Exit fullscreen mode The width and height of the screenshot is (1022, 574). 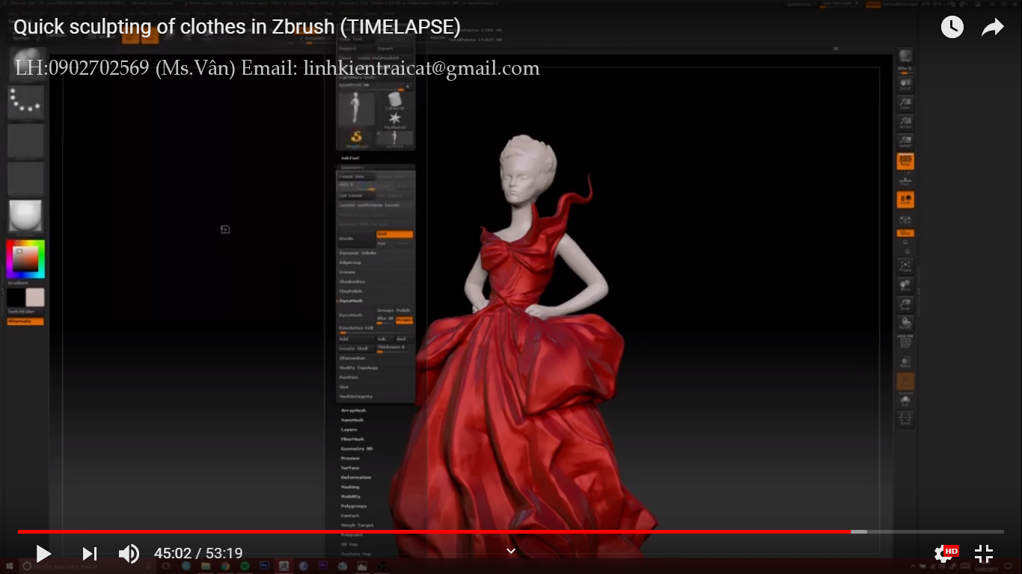pyautogui.click(x=984, y=554)
